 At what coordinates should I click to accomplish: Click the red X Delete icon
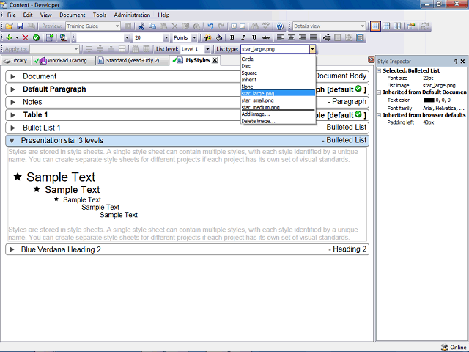pos(26,37)
